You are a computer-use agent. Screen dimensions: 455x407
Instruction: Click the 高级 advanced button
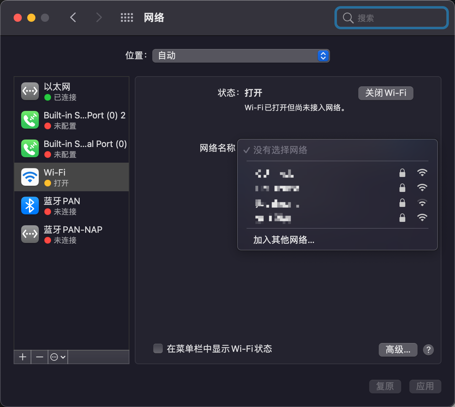(x=398, y=349)
